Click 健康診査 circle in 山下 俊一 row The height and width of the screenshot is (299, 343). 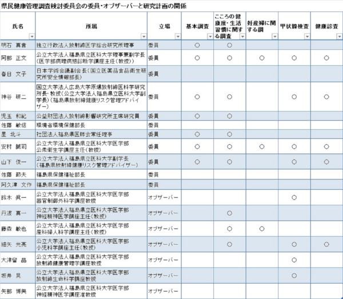(326, 162)
